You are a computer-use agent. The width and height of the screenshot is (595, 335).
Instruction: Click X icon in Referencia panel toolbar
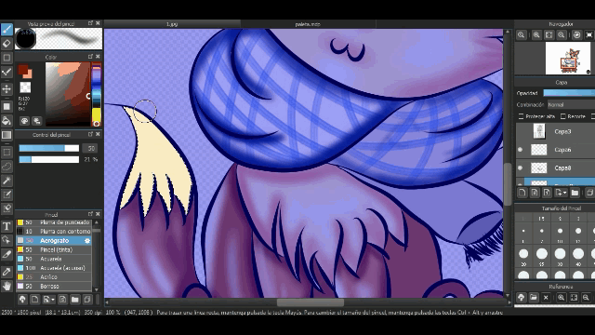click(x=546, y=298)
